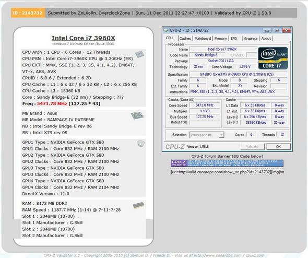The image size is (308, 258).
Task: Click the Slot 1 Manufacturer G.Skill line
Action: (52, 222)
